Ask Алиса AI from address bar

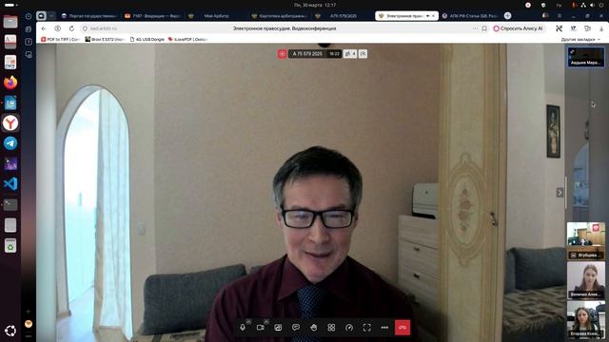click(x=518, y=28)
